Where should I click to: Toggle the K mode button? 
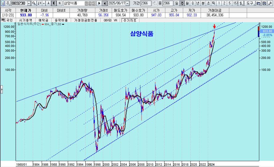click(x=54, y=3)
